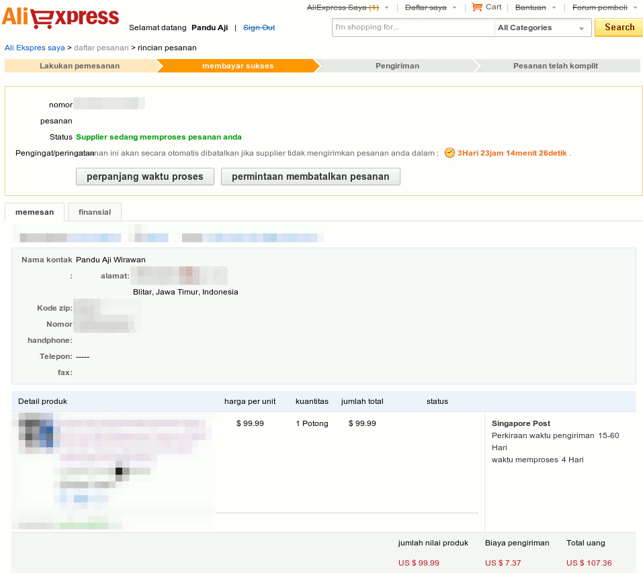Click quantity '1 Potong'
This screenshot has height=577, width=643.
(x=312, y=423)
